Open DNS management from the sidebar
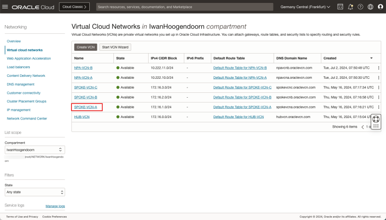The height and width of the screenshot is (220, 386). (20, 84)
